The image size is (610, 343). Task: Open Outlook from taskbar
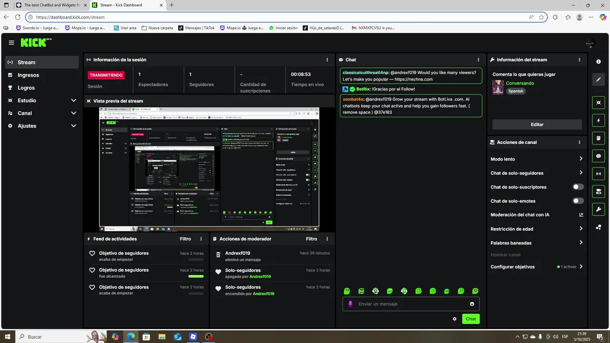pyautogui.click(x=177, y=337)
